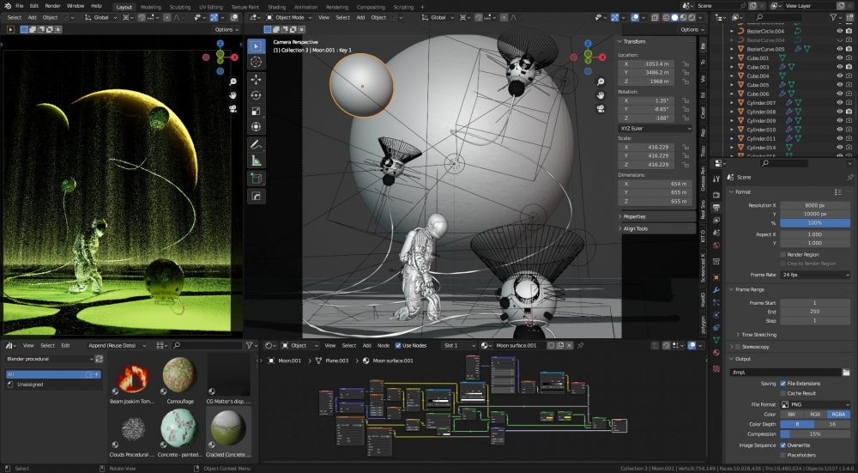Screen dimensions: 858x473
Task: Open the Modifiers wrench properties tab
Action: [x=716, y=289]
